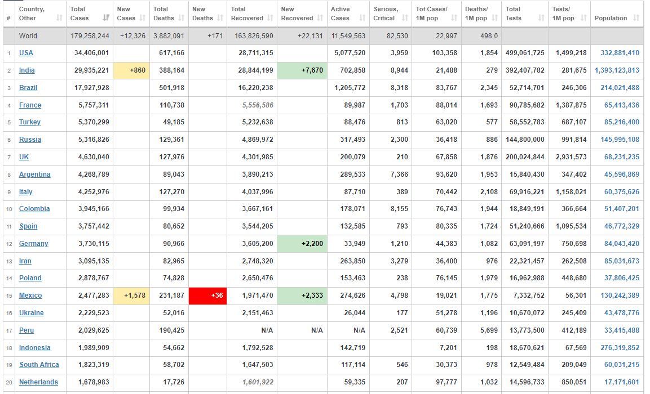Open Mexico population link 130,242,389
Viewport: 650px width, 394px height.
pos(620,295)
